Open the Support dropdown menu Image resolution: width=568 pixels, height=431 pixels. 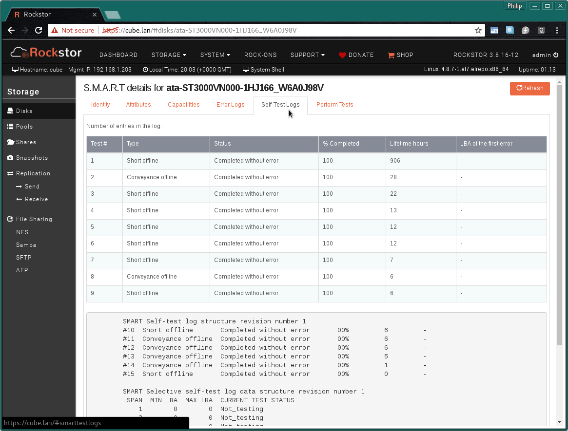[x=308, y=55]
